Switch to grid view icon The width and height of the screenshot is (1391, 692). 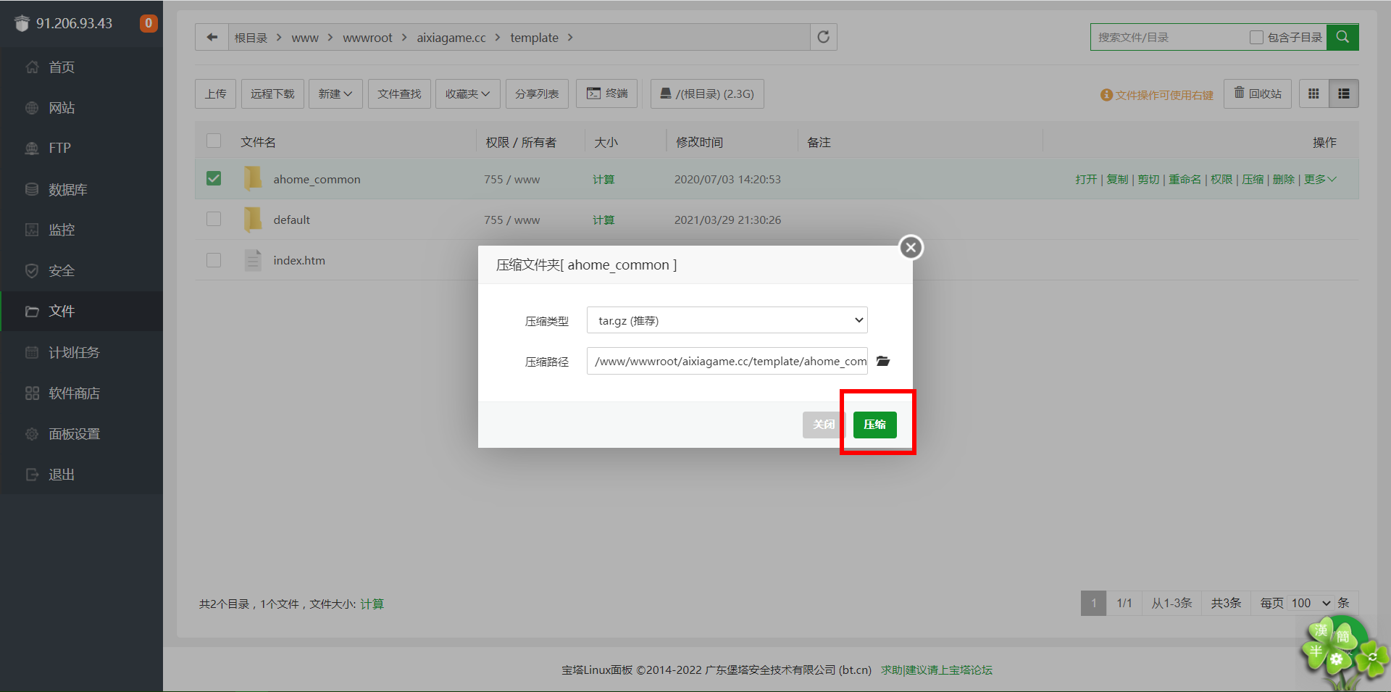point(1313,93)
